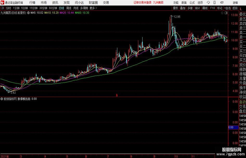This screenshot has width=246, height=158.
Task: Click 涨停板出击: 0.00 indicator label
Action: coord(27,99)
